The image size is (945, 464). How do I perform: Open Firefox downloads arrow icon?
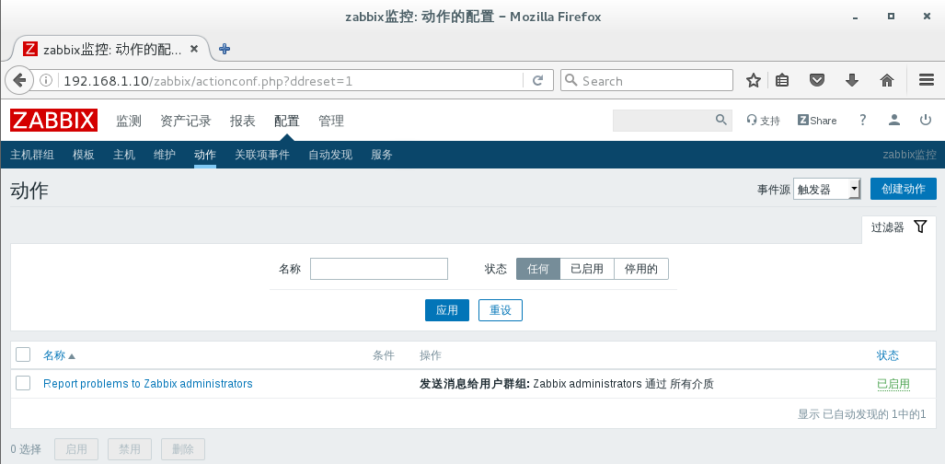tap(851, 80)
